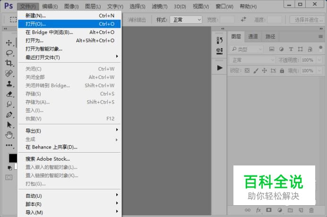Click the rectangular marquee options icon

coord(13,19)
